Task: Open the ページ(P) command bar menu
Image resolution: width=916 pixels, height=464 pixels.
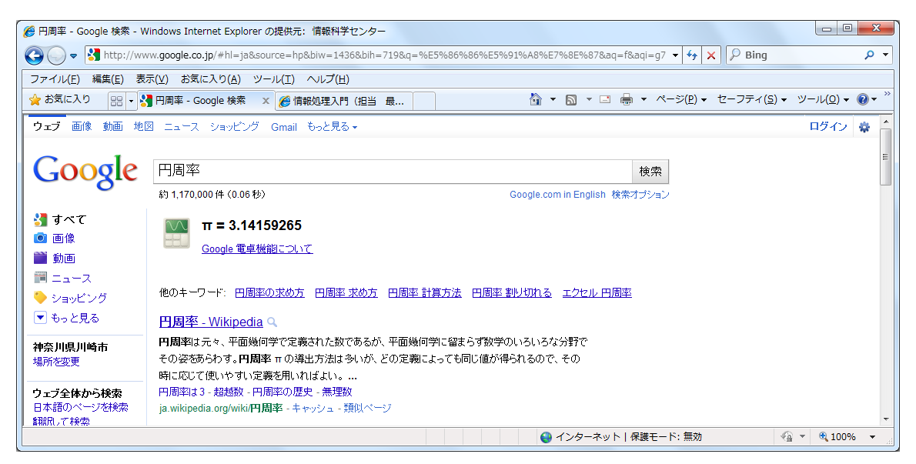Action: pyautogui.click(x=681, y=100)
